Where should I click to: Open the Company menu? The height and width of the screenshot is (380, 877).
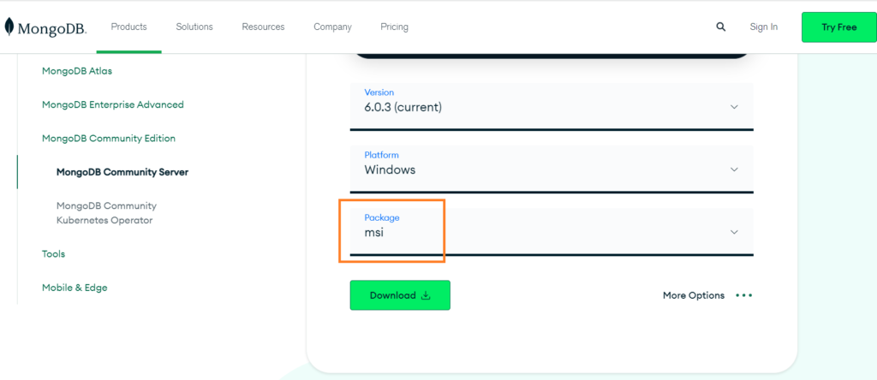tap(332, 27)
